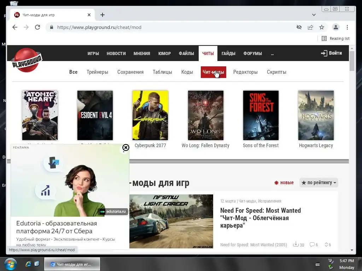Sort by новые
Viewport: 362px width, 271px height.
pos(284,182)
